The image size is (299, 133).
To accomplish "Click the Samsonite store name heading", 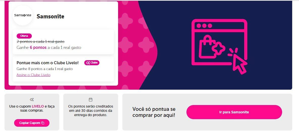I will click(x=50, y=16).
